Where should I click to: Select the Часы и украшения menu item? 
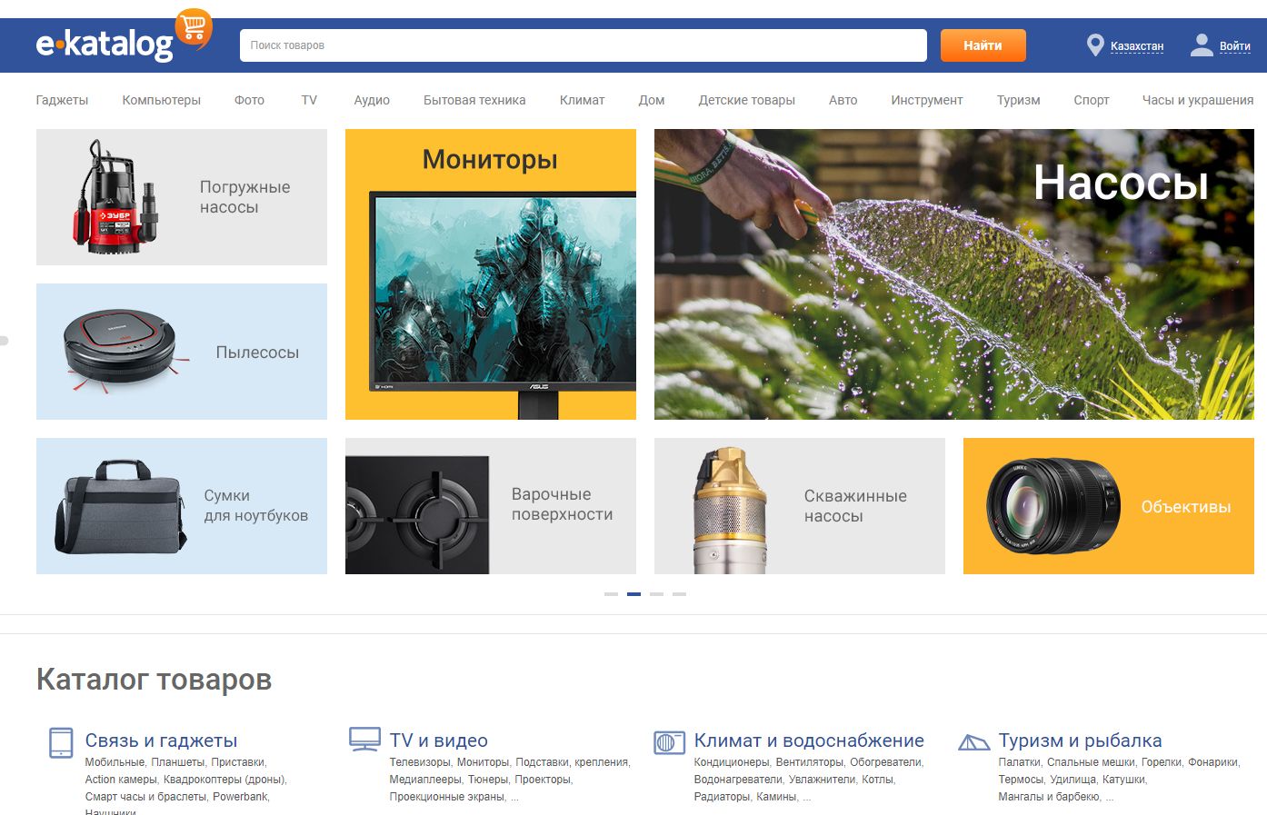[x=1197, y=100]
